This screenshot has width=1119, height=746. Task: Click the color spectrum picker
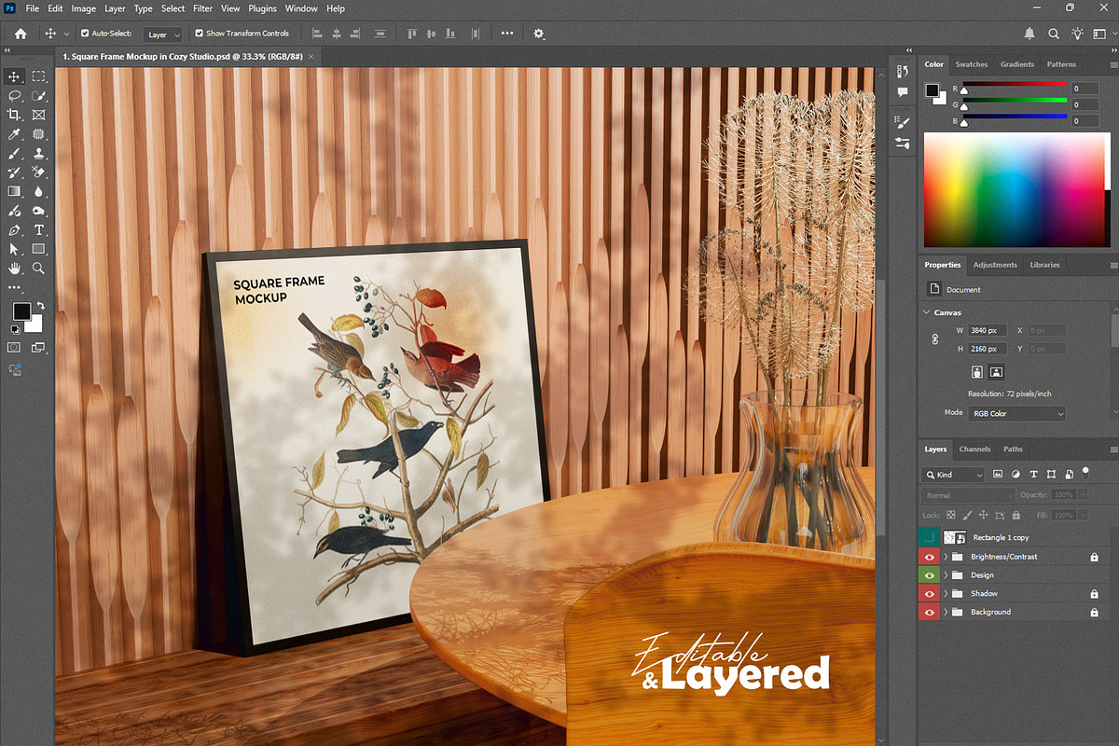(1017, 189)
